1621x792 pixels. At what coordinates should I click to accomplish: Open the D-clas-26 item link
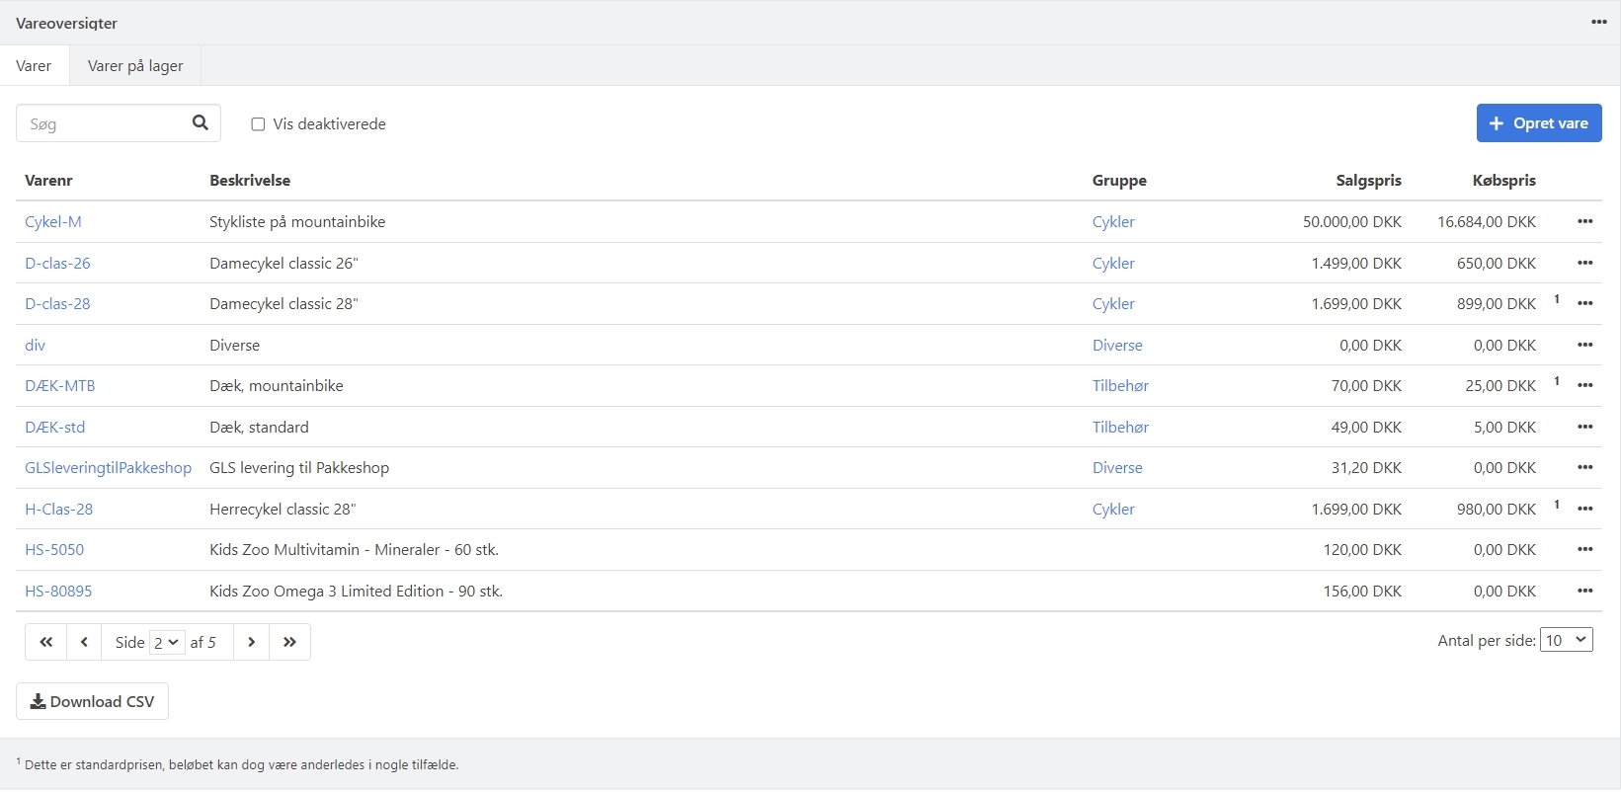click(x=57, y=263)
